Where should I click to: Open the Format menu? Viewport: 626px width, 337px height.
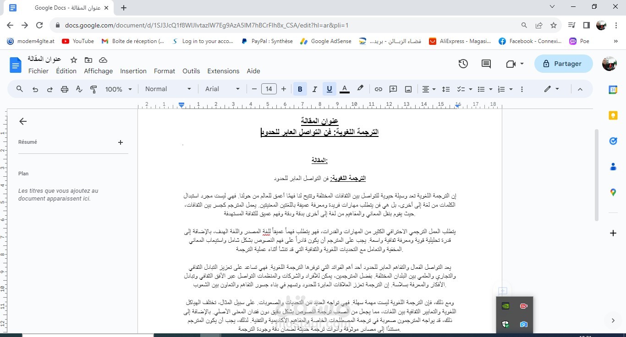click(x=165, y=71)
